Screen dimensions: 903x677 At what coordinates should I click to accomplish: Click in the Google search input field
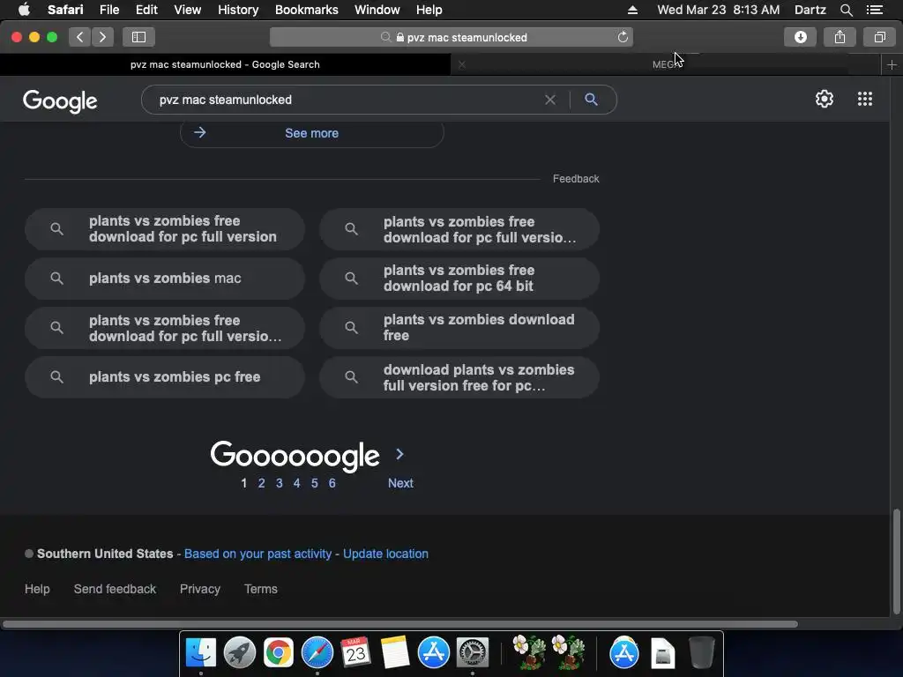[346, 100]
